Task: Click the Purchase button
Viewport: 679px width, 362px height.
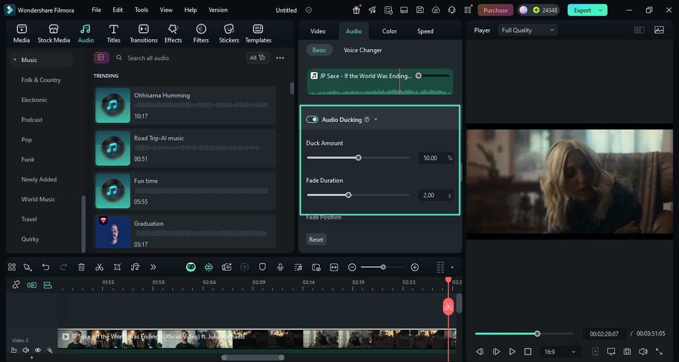Action: pos(496,10)
